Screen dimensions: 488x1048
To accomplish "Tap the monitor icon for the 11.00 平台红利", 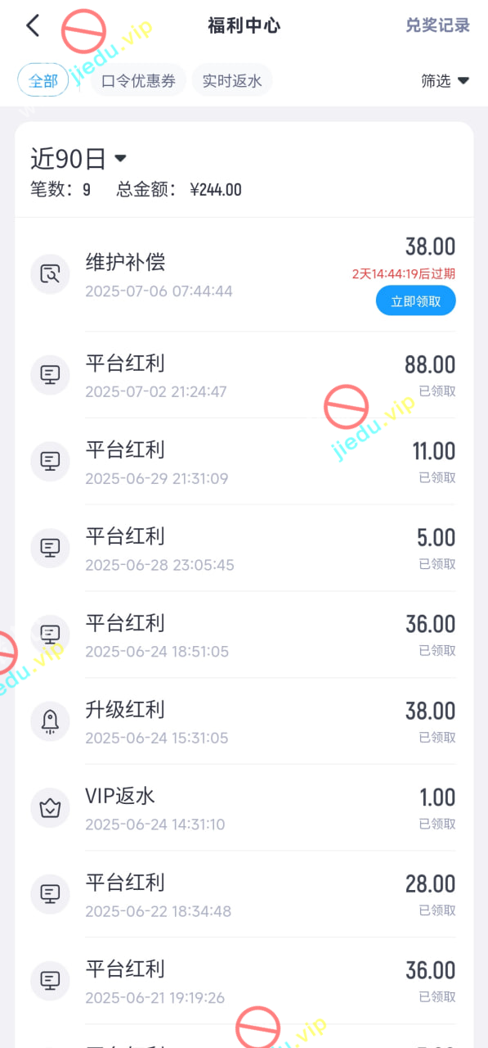I will 51,461.
